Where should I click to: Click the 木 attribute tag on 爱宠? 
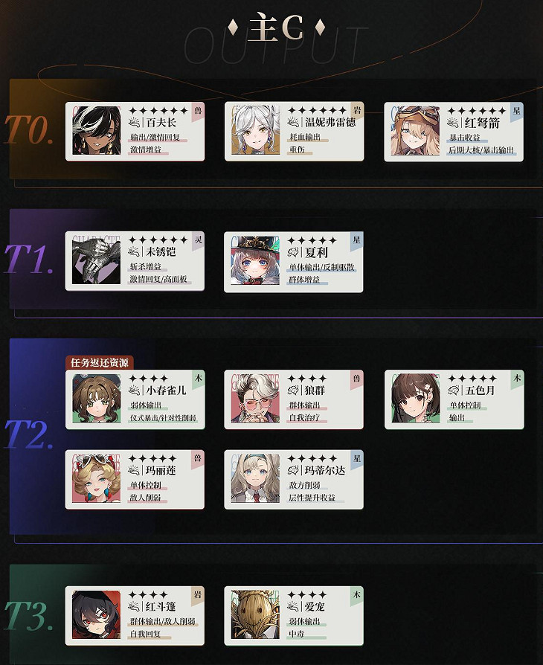coord(357,595)
